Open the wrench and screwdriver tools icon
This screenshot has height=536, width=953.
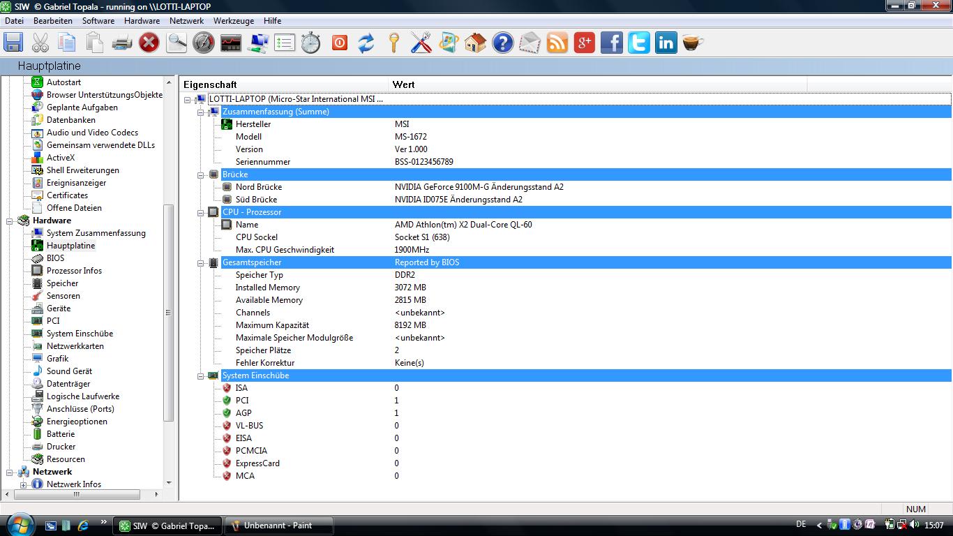pyautogui.click(x=421, y=43)
